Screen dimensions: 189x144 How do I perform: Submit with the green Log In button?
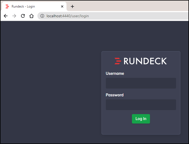click(141, 119)
